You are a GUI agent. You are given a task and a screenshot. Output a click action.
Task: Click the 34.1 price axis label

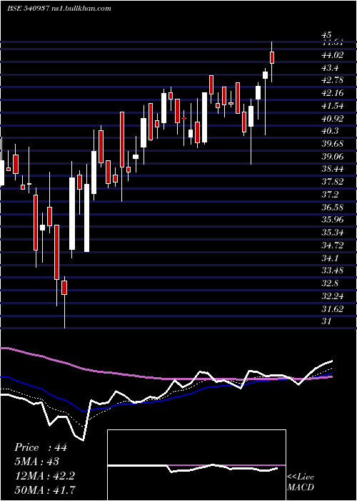(330, 258)
